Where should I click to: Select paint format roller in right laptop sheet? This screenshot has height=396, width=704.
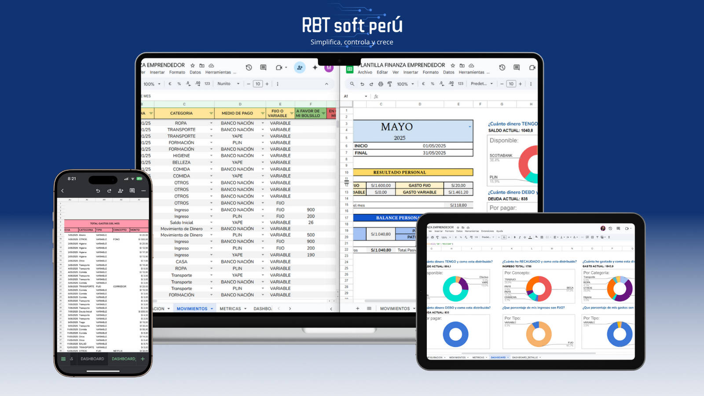tap(390, 84)
